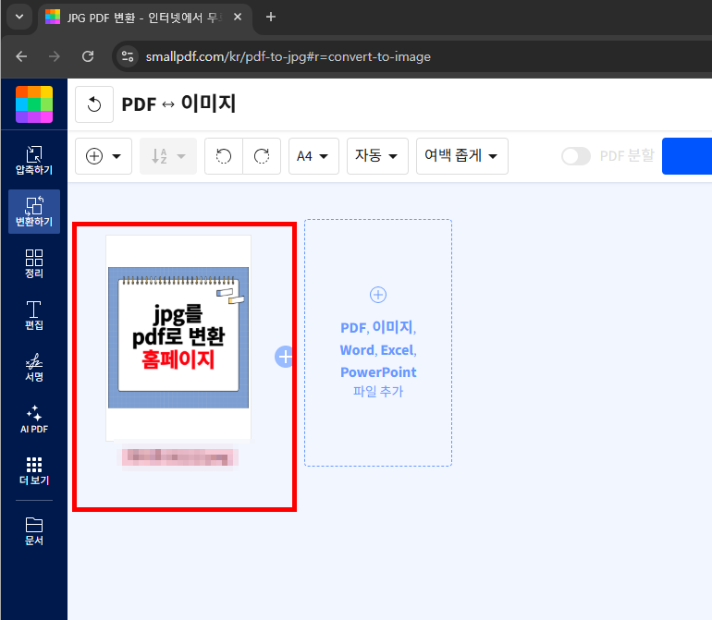
Task: Click the blue plus insert button beside thumbnail
Action: (284, 357)
